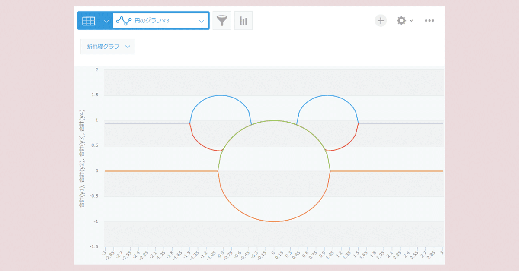Open the bar chart aggregate icon
The height and width of the screenshot is (271, 519).
tap(243, 21)
